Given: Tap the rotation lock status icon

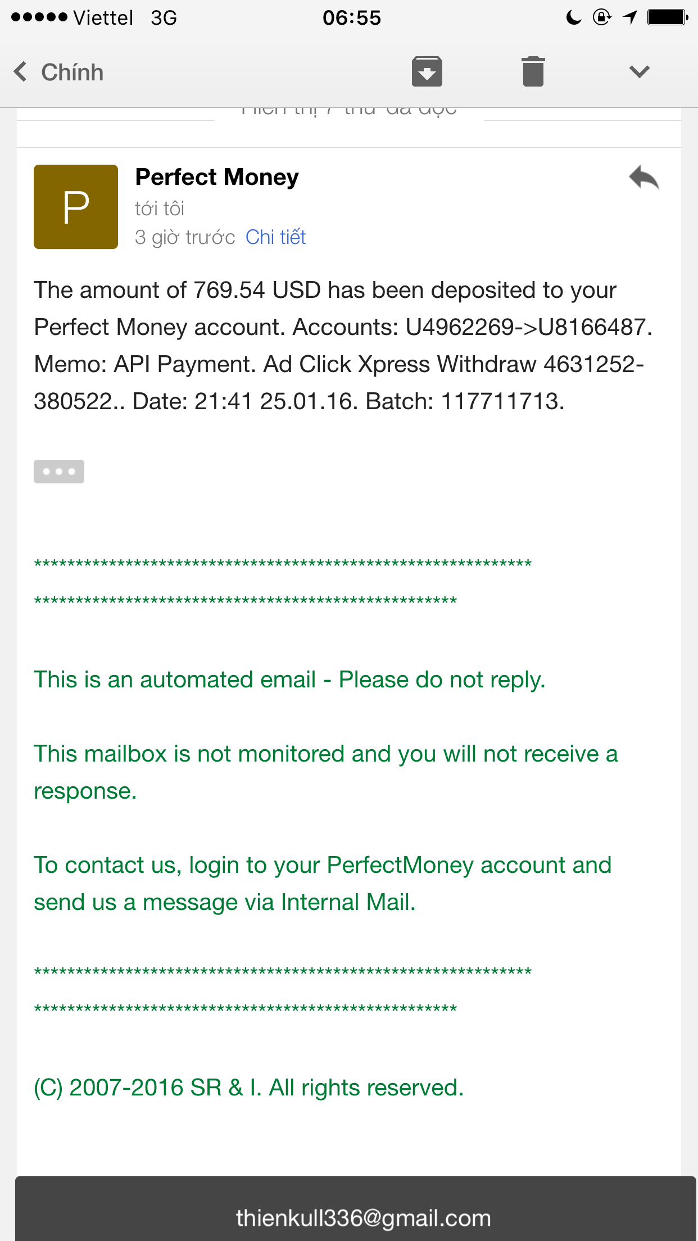Looking at the screenshot, I should point(602,17).
